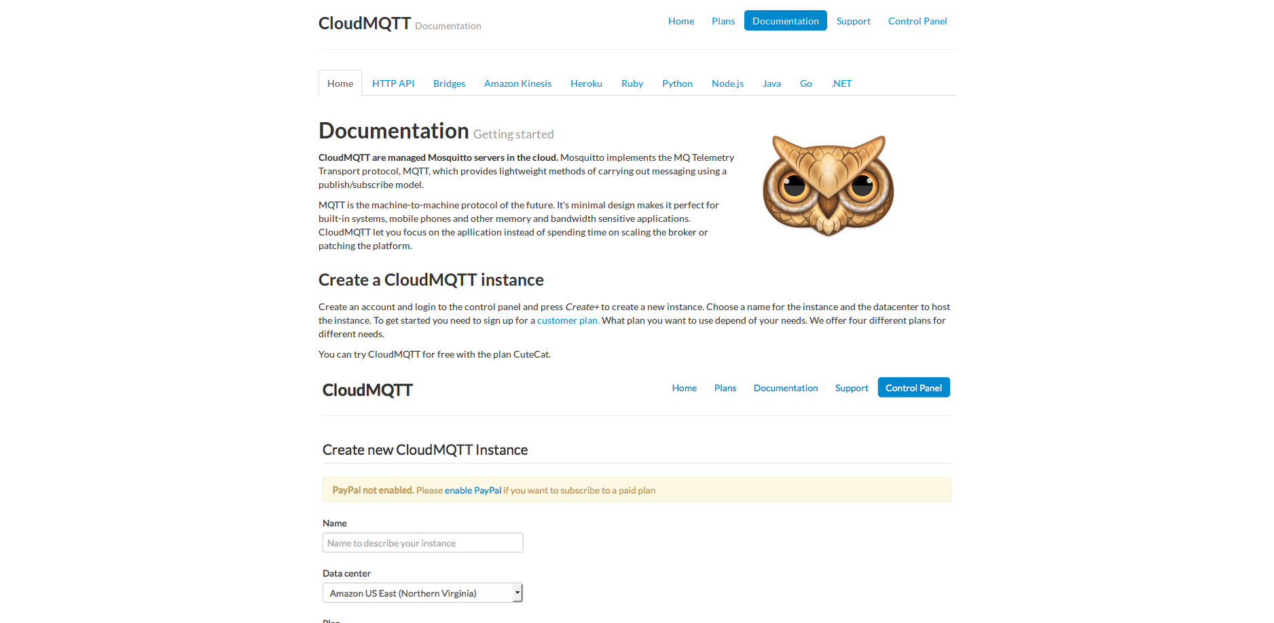Image resolution: width=1274 pixels, height=623 pixels.
Task: Click the Create new CloudMQTT Instance heading
Action: point(425,450)
